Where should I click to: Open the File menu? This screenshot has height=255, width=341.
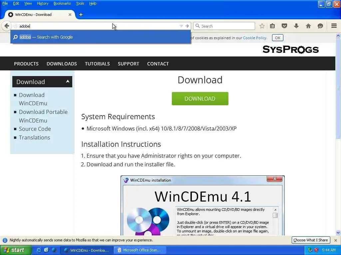click(5, 3)
